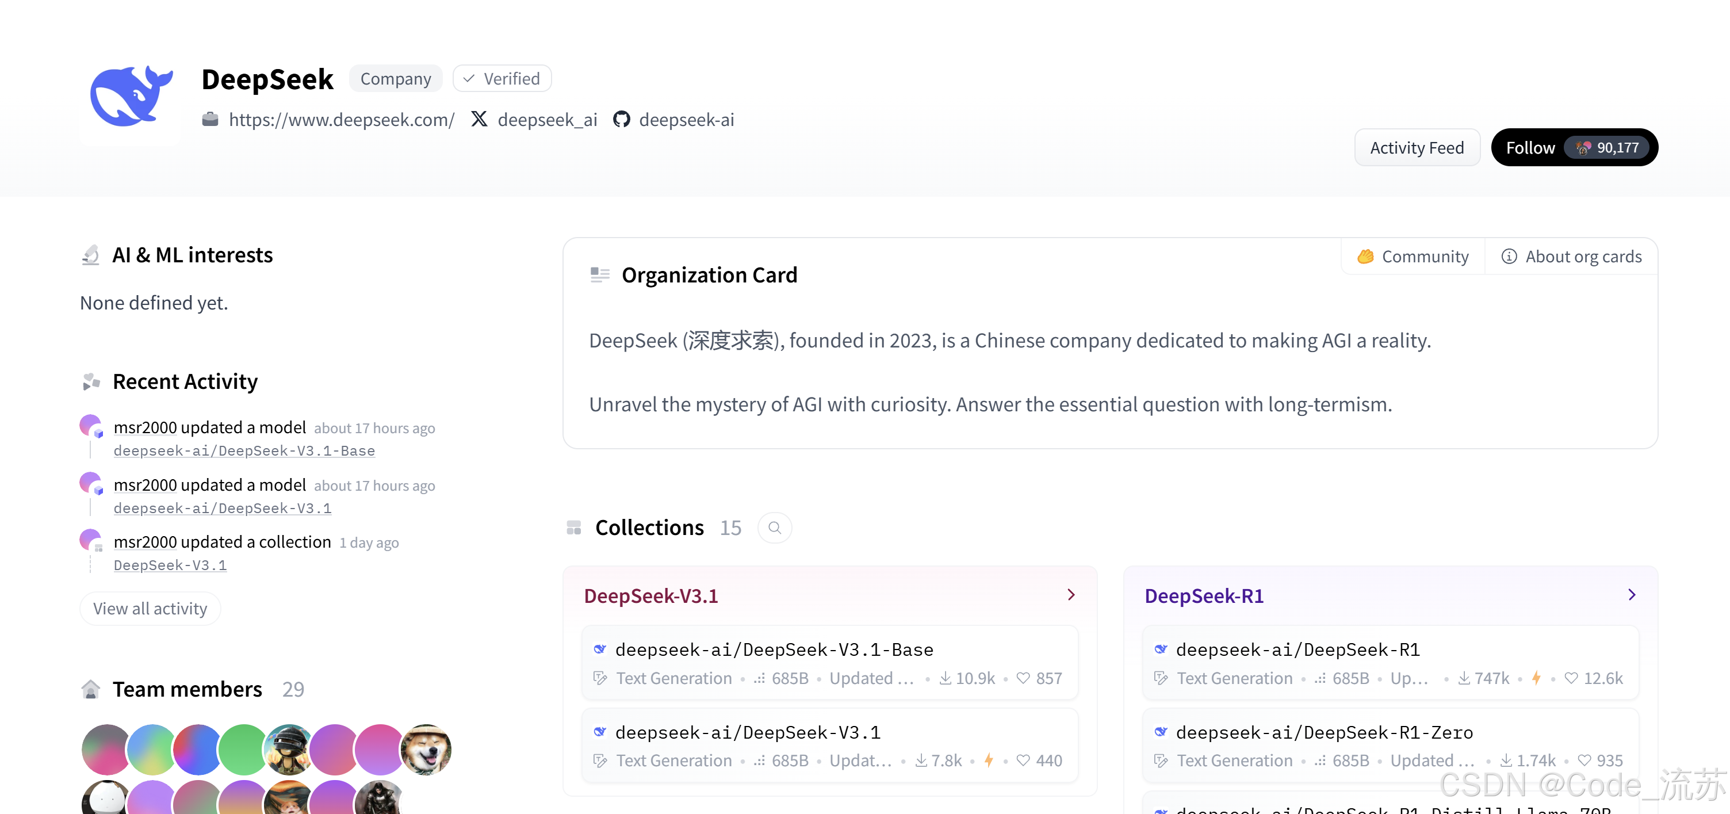Click the heart icon on DeepSeek-V3.1-Base card

click(x=1023, y=678)
